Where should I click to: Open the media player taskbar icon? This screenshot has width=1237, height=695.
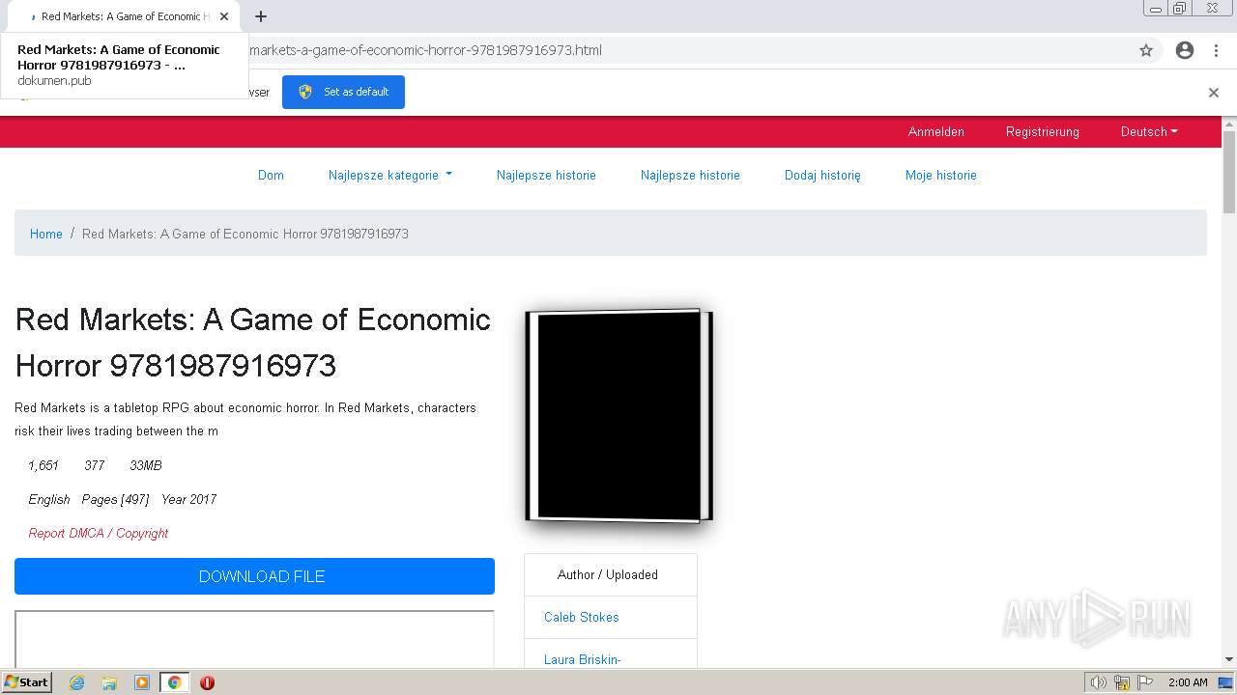point(142,682)
